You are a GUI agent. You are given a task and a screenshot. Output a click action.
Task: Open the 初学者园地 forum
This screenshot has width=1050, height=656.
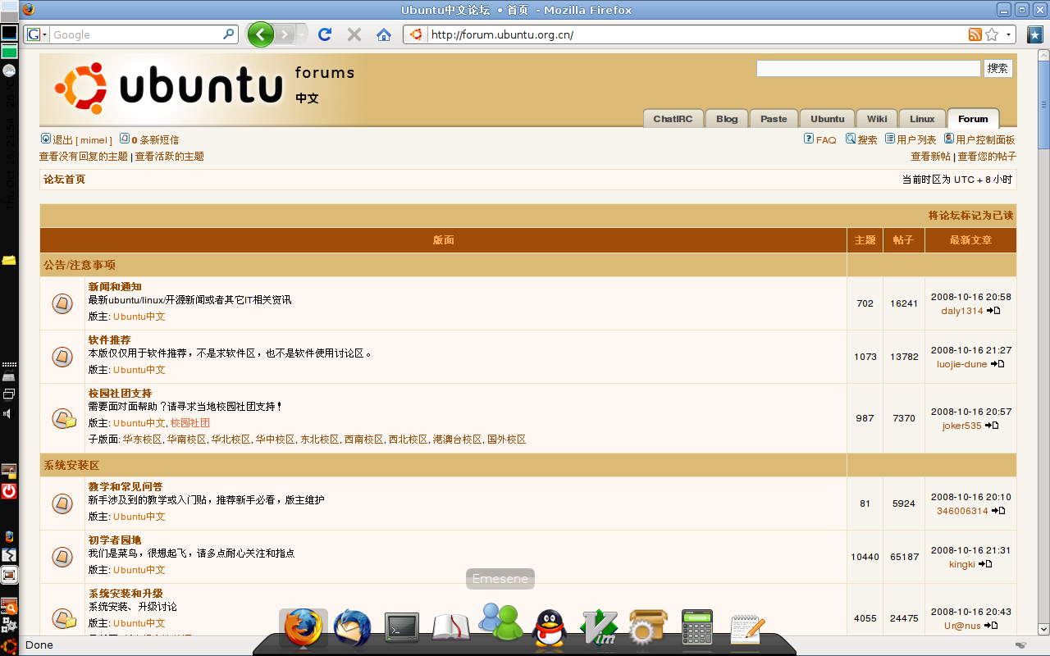click(115, 540)
